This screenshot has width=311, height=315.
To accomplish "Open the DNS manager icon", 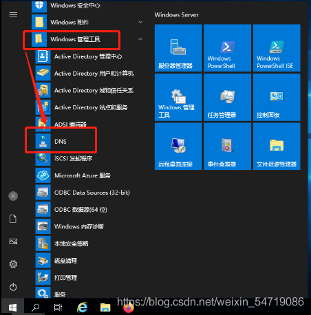I will pos(43,142).
